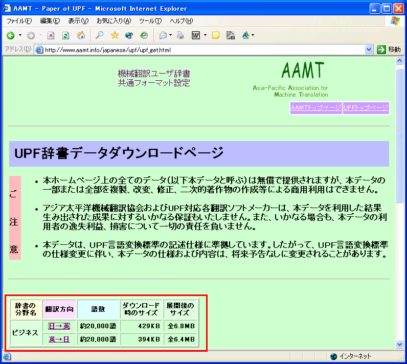Screen dimensions: 407x364
Task: Open the Search magnifier icon
Action: (x=99, y=35)
